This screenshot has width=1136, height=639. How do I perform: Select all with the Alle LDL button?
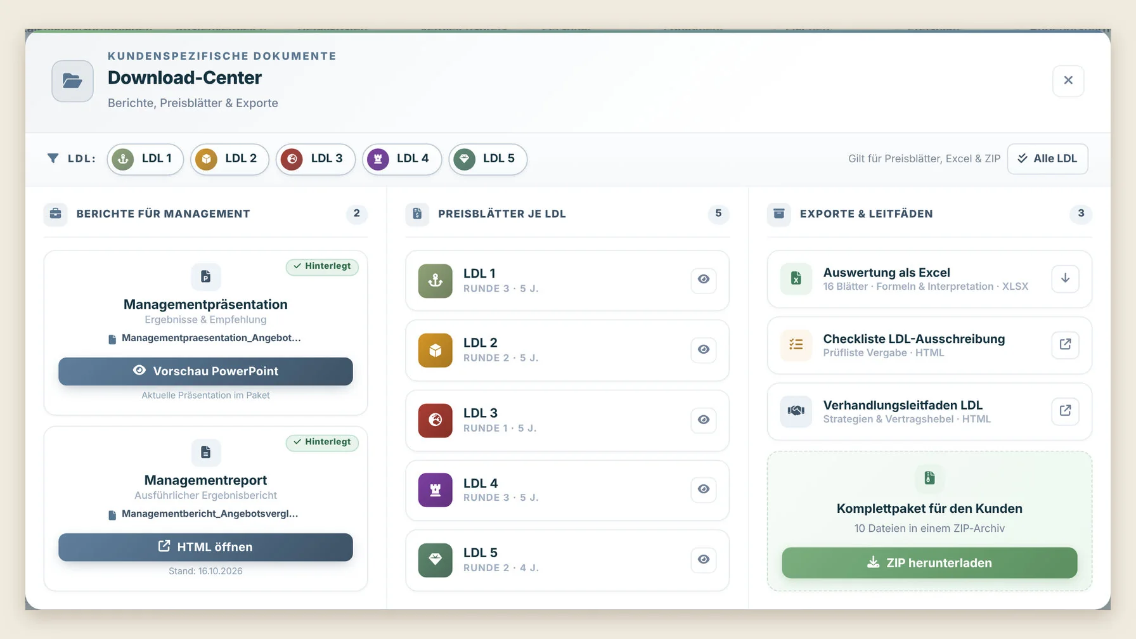click(1047, 158)
